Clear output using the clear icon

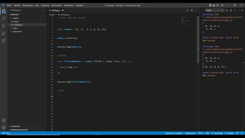227,10
